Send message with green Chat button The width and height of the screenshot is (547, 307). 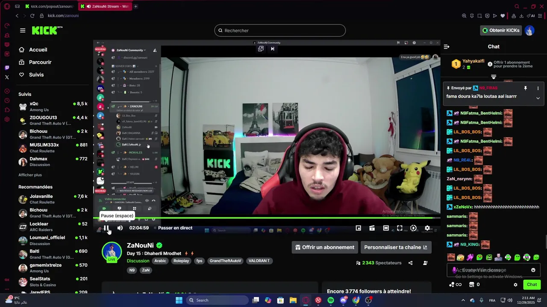point(532,285)
